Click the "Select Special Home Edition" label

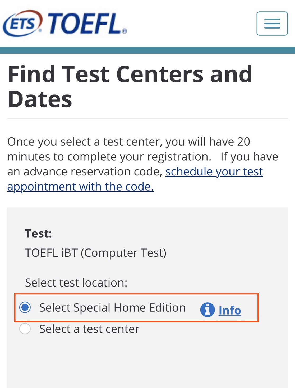[112, 308]
